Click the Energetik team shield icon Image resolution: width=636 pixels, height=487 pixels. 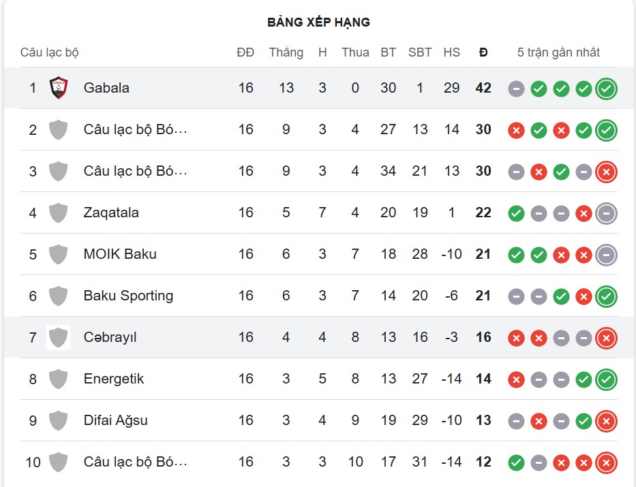click(59, 379)
